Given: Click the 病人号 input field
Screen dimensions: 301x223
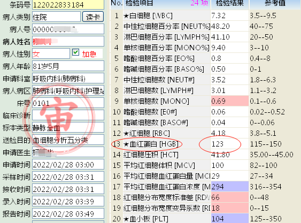Looking at the screenshot, I should [x=68, y=29].
